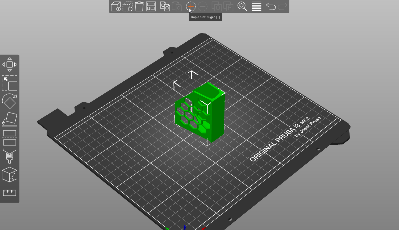The height and width of the screenshot is (230, 399).
Task: Select the Rotate tool in left toolbar
Action: (10, 101)
